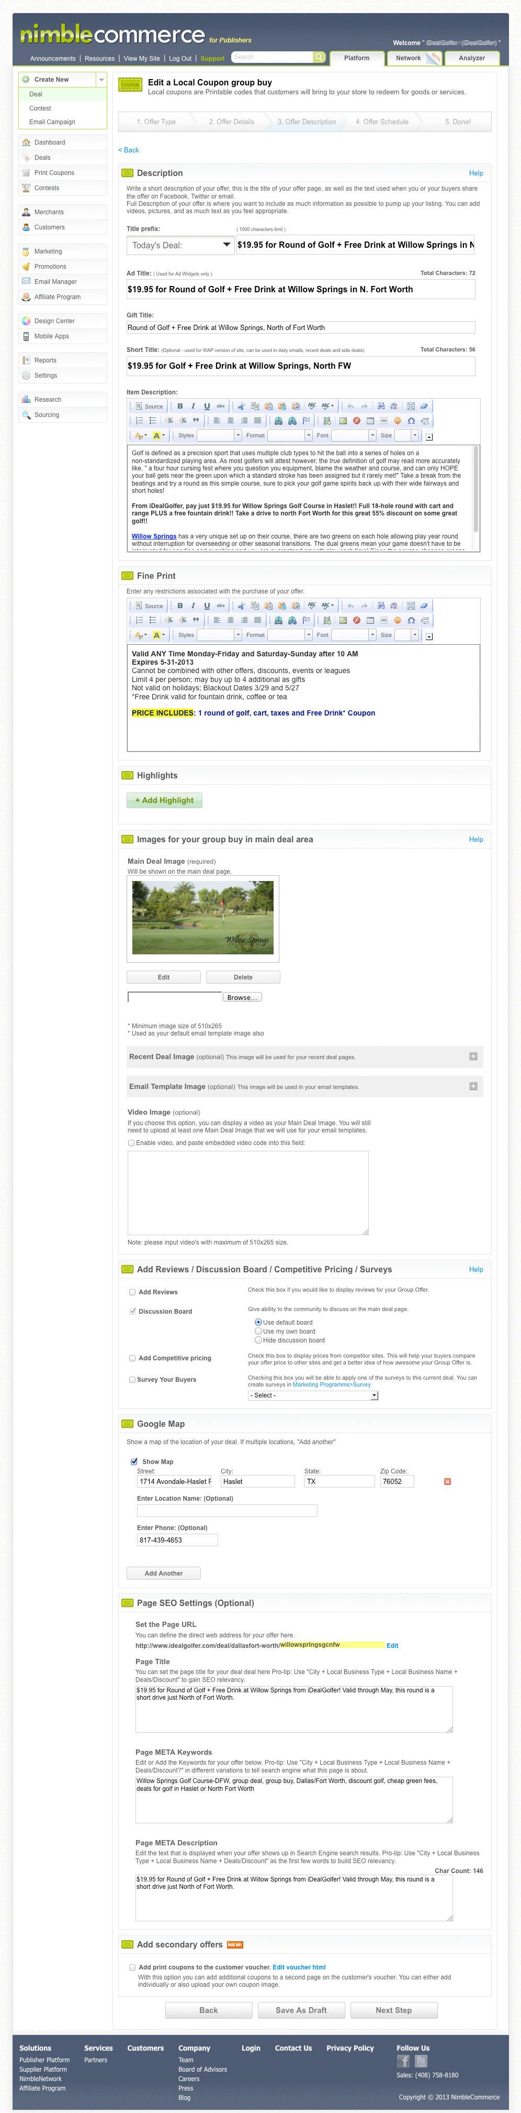Delete the main deal image
The image size is (521, 2113).
pos(243,977)
